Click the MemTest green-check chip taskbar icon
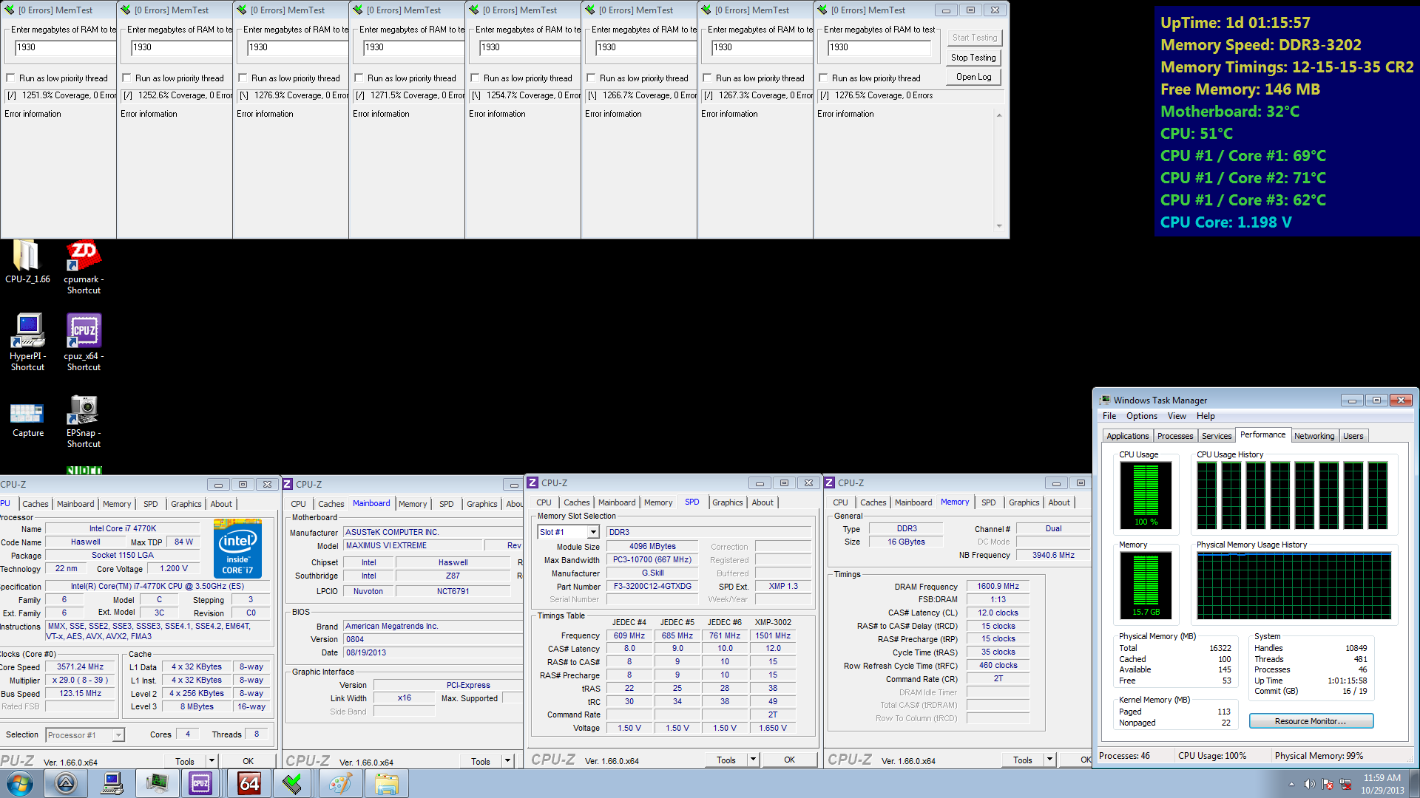Viewport: 1420px width, 798px height. pyautogui.click(x=293, y=783)
